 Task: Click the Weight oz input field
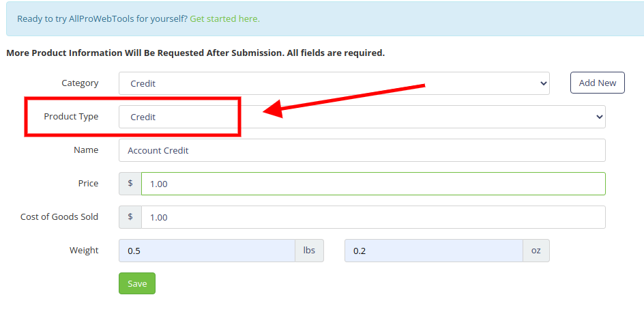pyautogui.click(x=434, y=251)
